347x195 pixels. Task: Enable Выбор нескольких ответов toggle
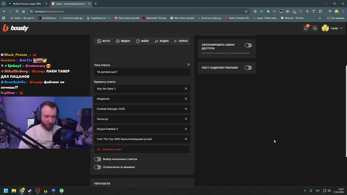coord(98,159)
